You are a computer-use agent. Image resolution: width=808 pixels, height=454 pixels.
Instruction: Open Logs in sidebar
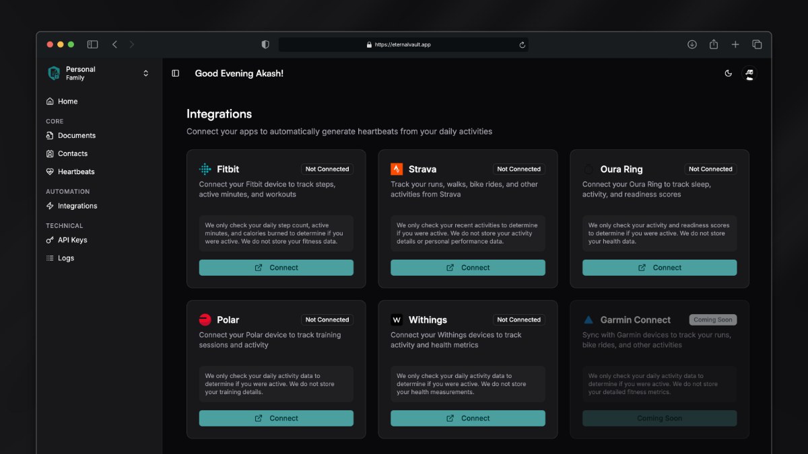pyautogui.click(x=98, y=258)
